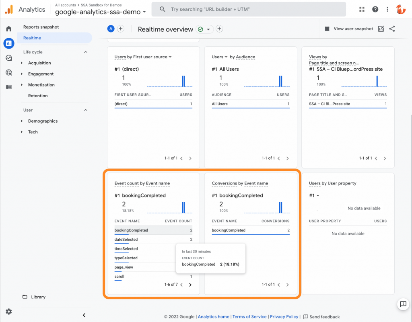This screenshot has height=322, width=412.
Task: Click the search input field
Action: [249, 9]
